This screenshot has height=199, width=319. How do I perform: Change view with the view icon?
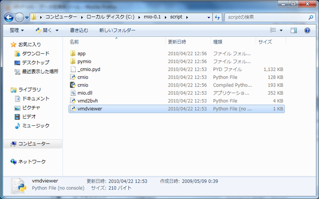(273, 30)
